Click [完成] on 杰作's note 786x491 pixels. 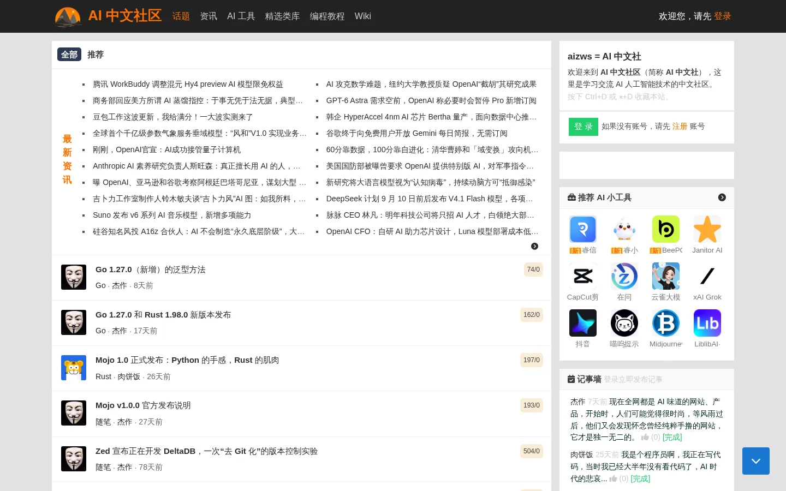click(x=672, y=438)
